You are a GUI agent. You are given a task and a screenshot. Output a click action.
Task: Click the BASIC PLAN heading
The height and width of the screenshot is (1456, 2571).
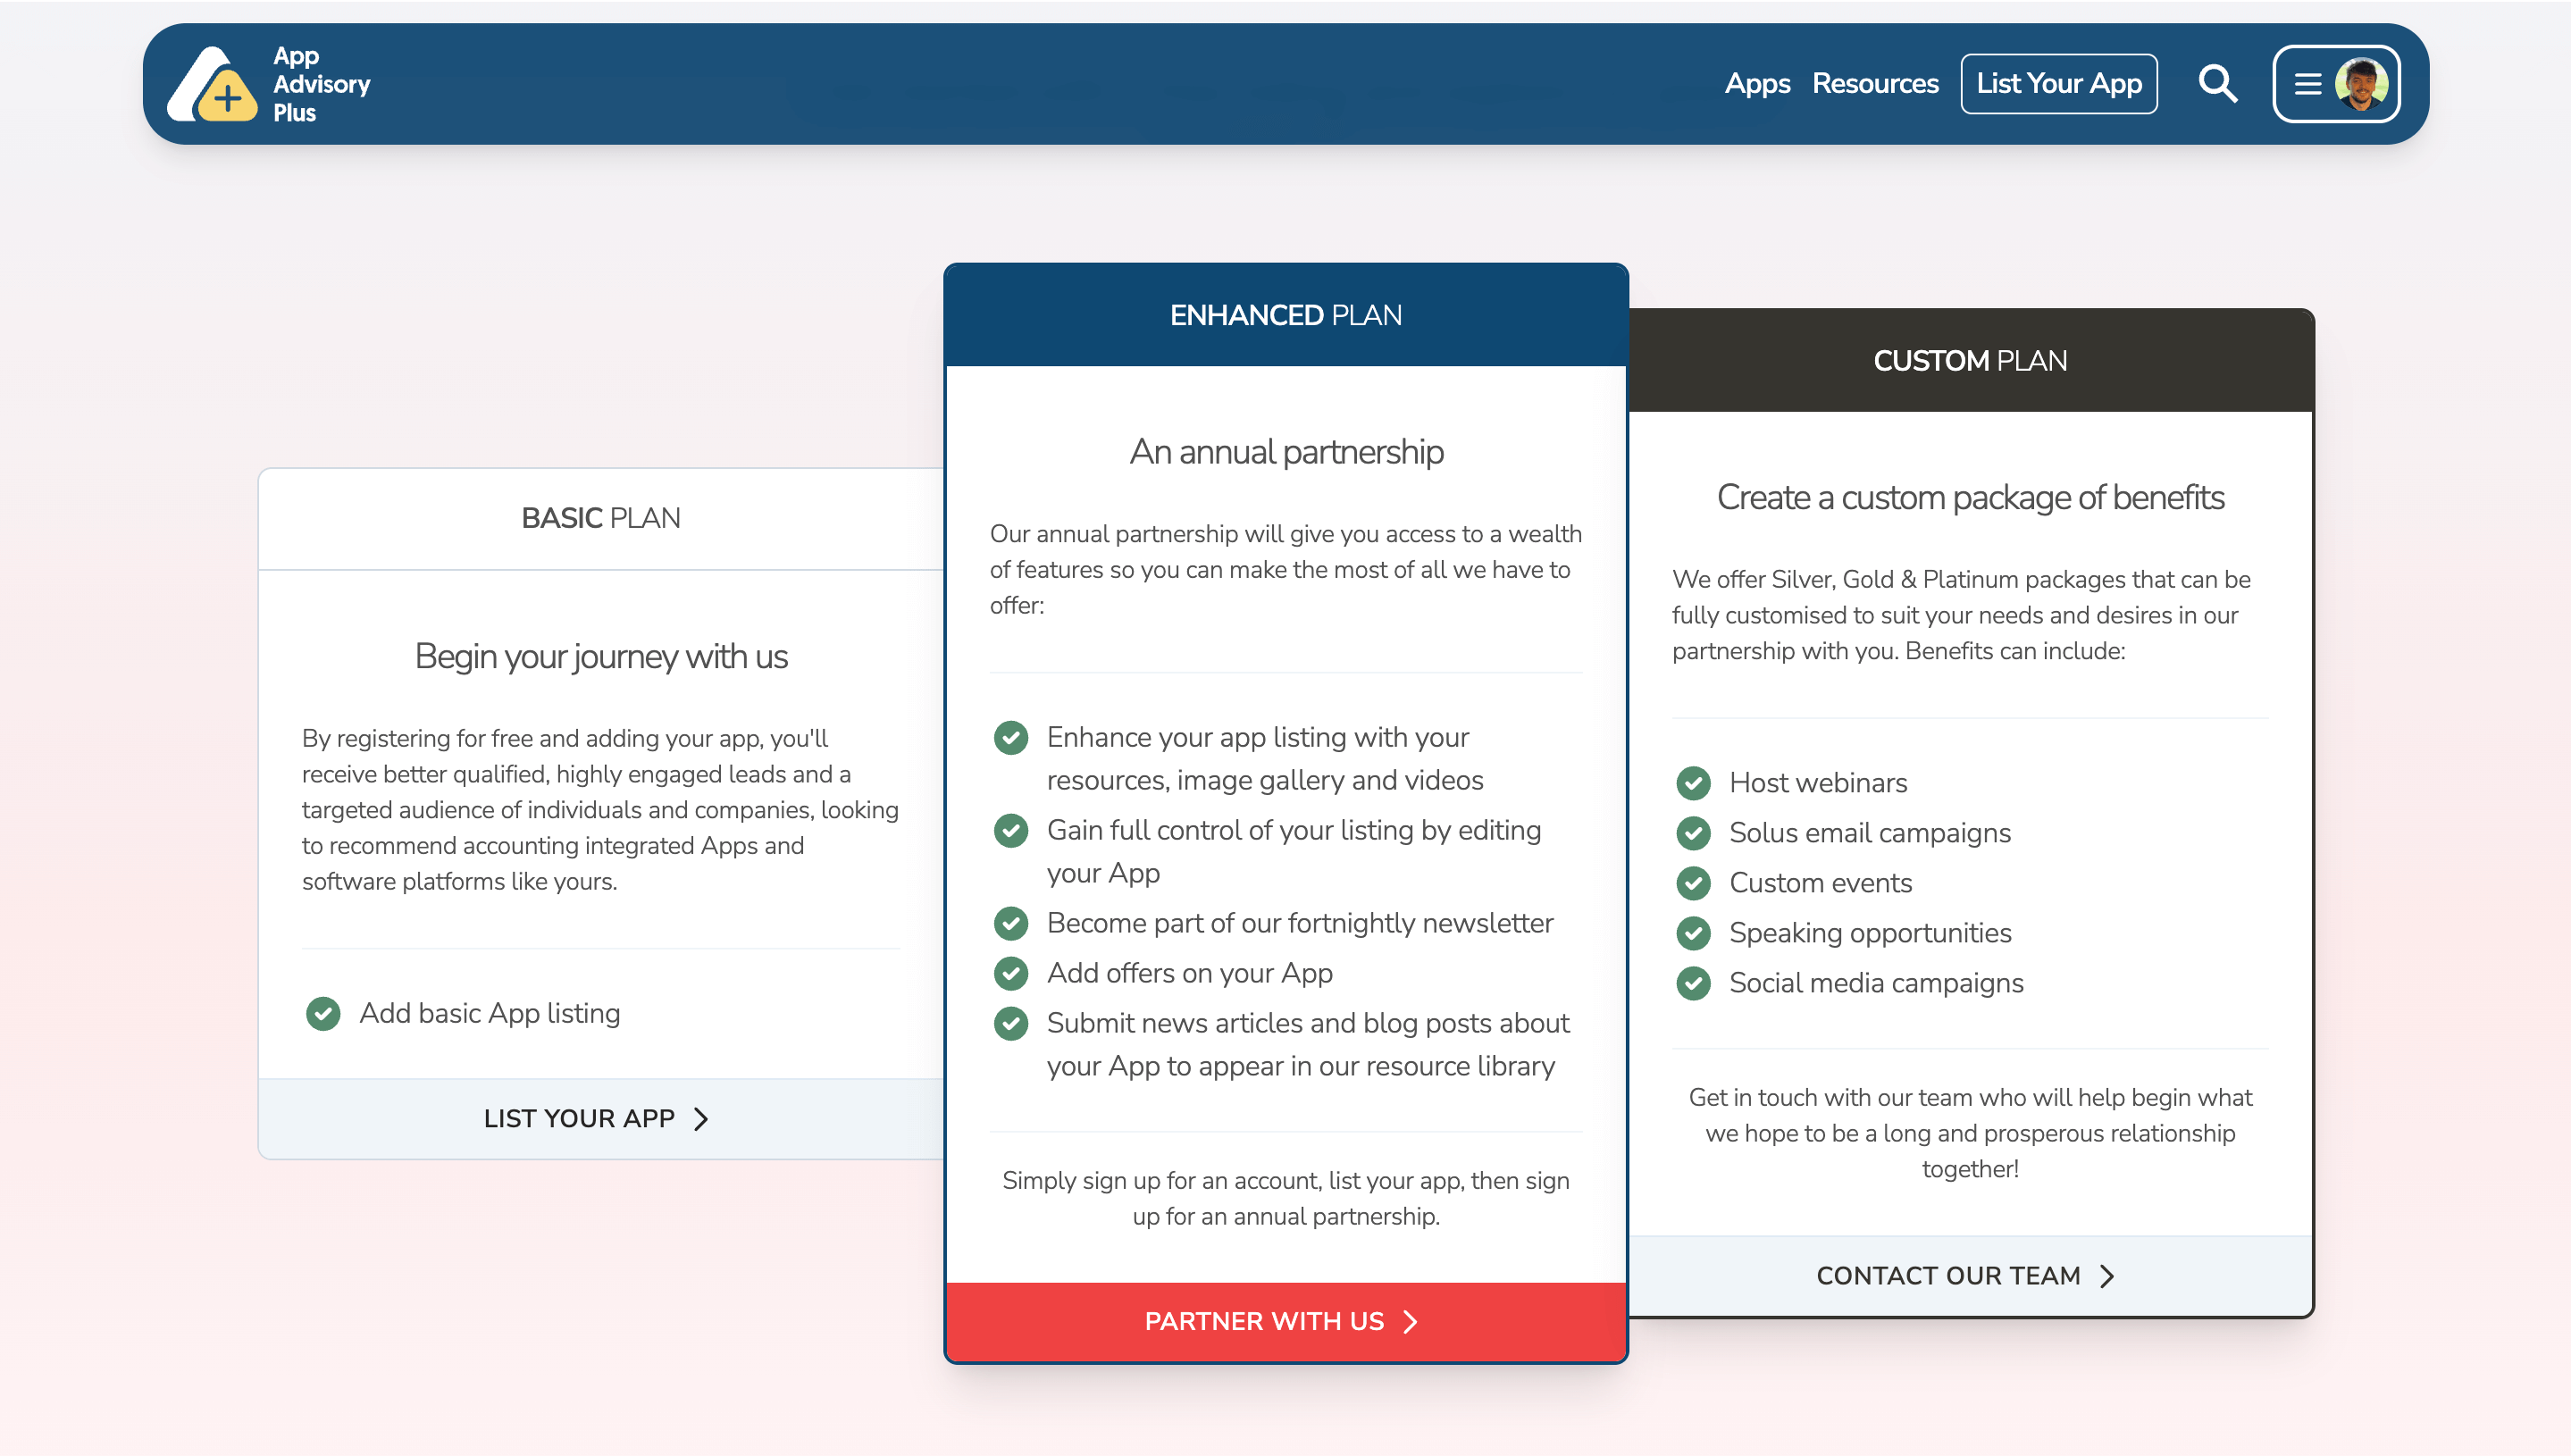[601, 518]
